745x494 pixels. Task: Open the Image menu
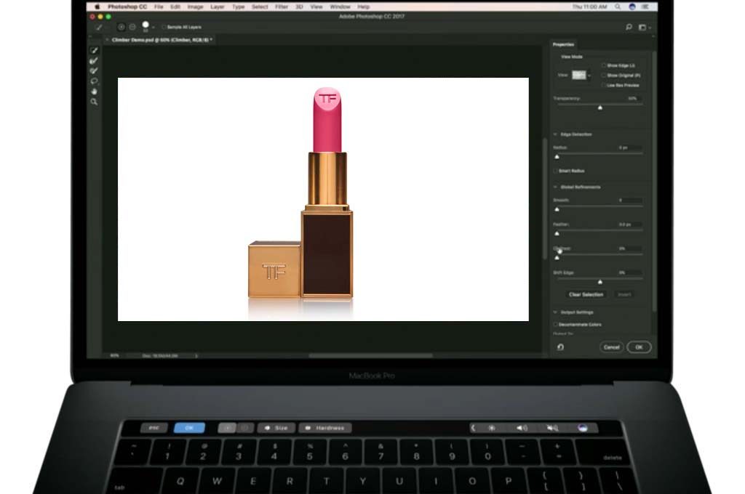point(195,7)
